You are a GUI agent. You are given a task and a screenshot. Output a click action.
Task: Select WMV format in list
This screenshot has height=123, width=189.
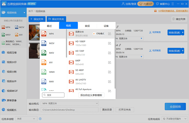tap(53, 72)
